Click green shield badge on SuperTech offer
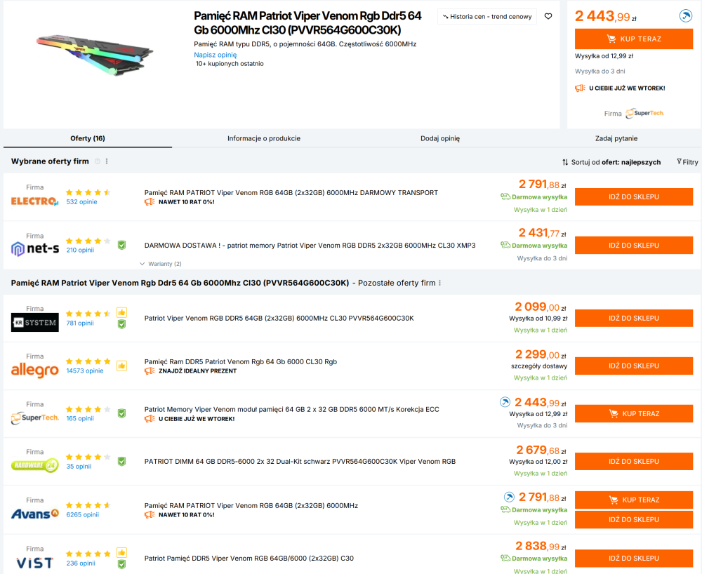 (x=121, y=413)
